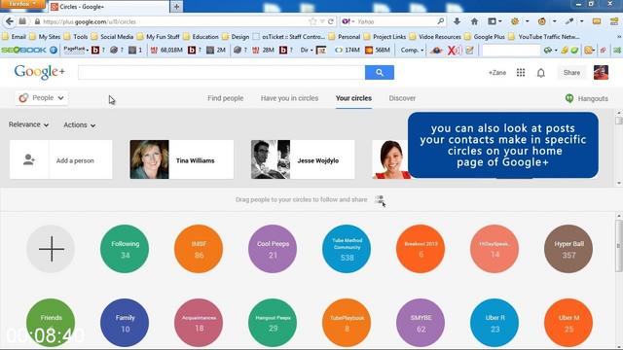Open osTicket Staff Control bookmark
The width and height of the screenshot is (623, 350).
pyautogui.click(x=289, y=37)
